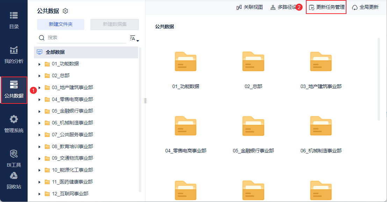
Task: Expand the 06_机械制造事业部 tree folder
Action: [x=40, y=123]
